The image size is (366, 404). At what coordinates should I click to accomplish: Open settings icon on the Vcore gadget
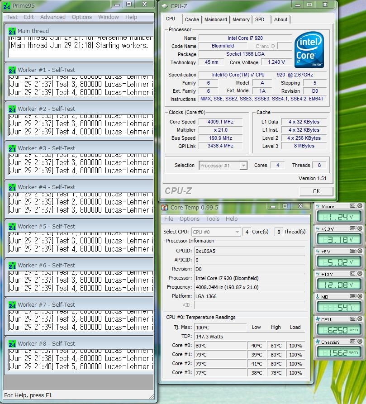pos(353,206)
